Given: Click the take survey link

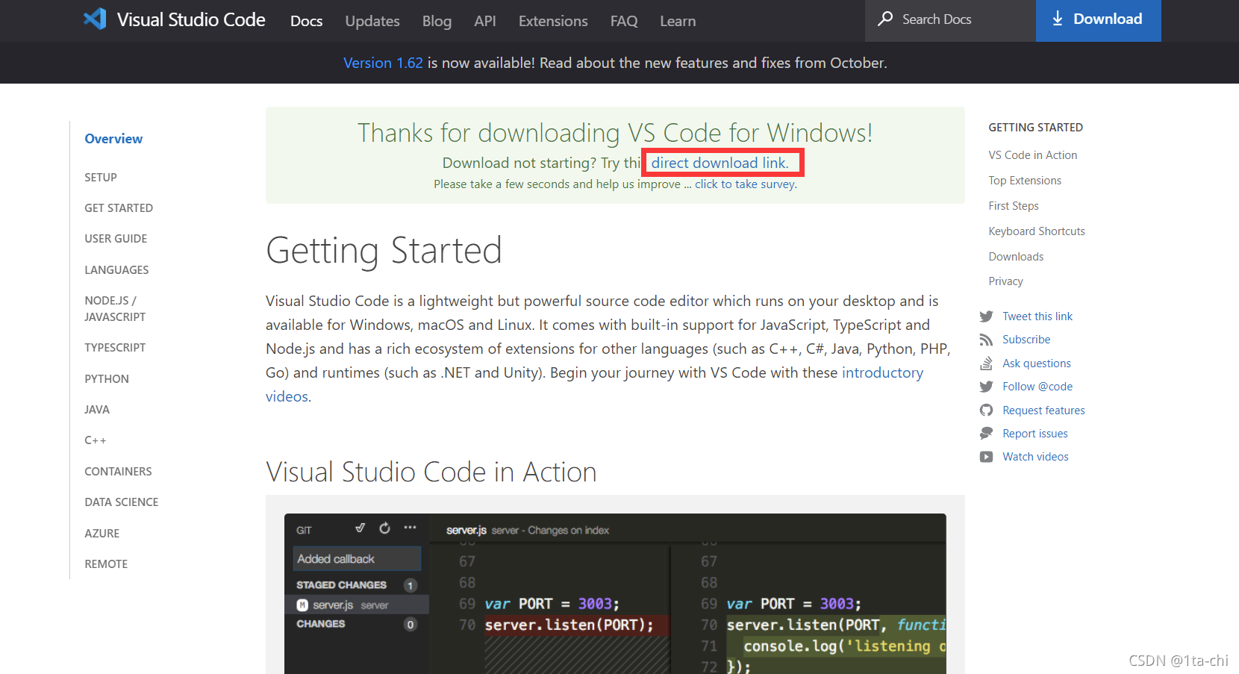Looking at the screenshot, I should 746,184.
